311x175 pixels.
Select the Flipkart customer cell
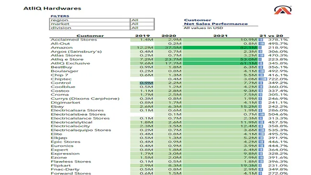click(x=61, y=165)
